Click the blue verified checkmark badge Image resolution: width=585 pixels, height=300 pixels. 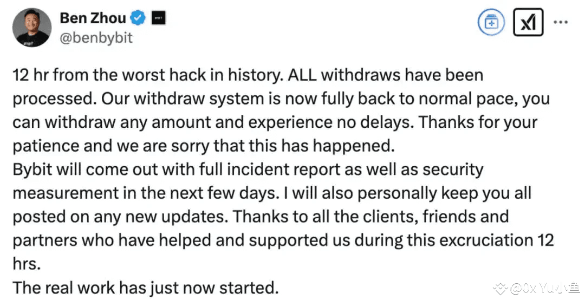tap(138, 18)
